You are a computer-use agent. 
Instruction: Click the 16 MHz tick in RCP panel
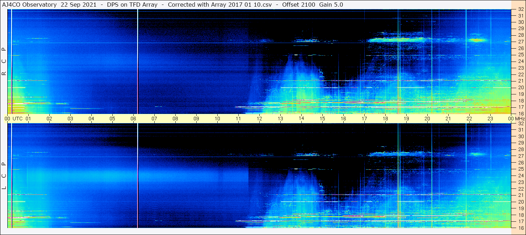pos(521,113)
